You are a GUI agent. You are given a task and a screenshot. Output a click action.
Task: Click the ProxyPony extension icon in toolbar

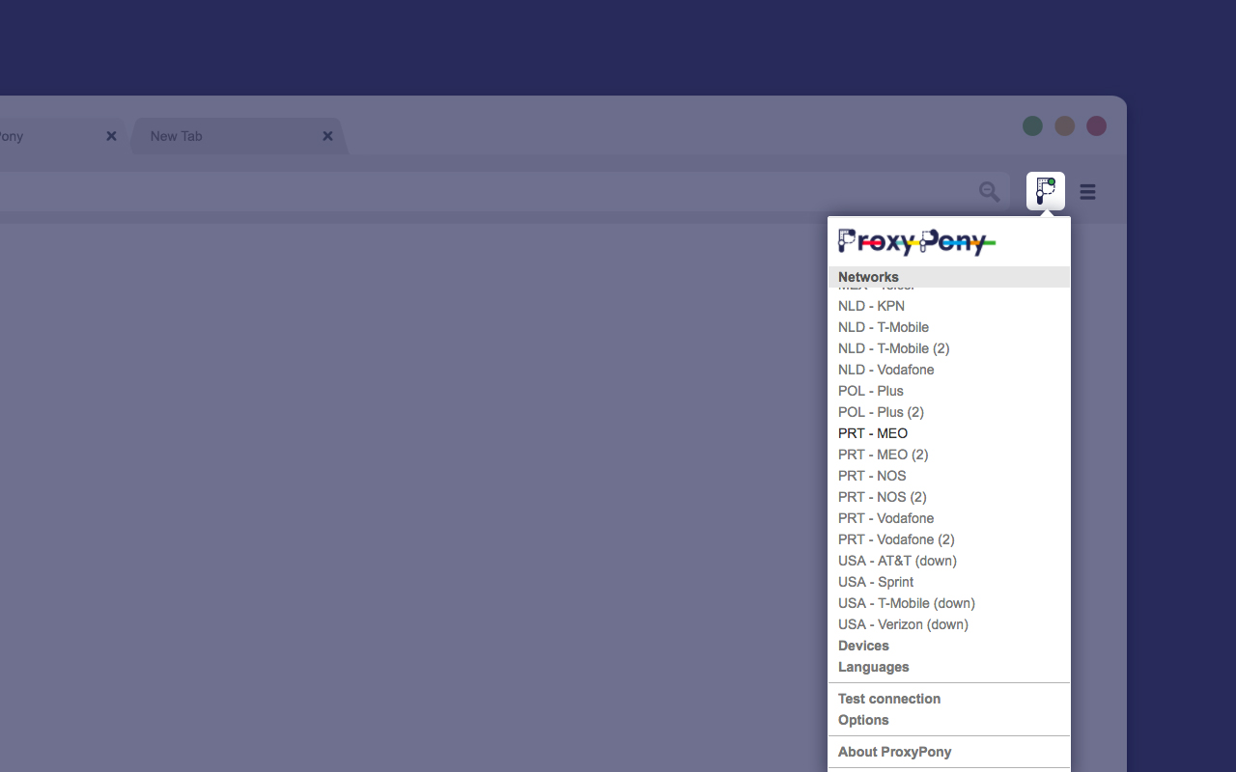coord(1046,191)
